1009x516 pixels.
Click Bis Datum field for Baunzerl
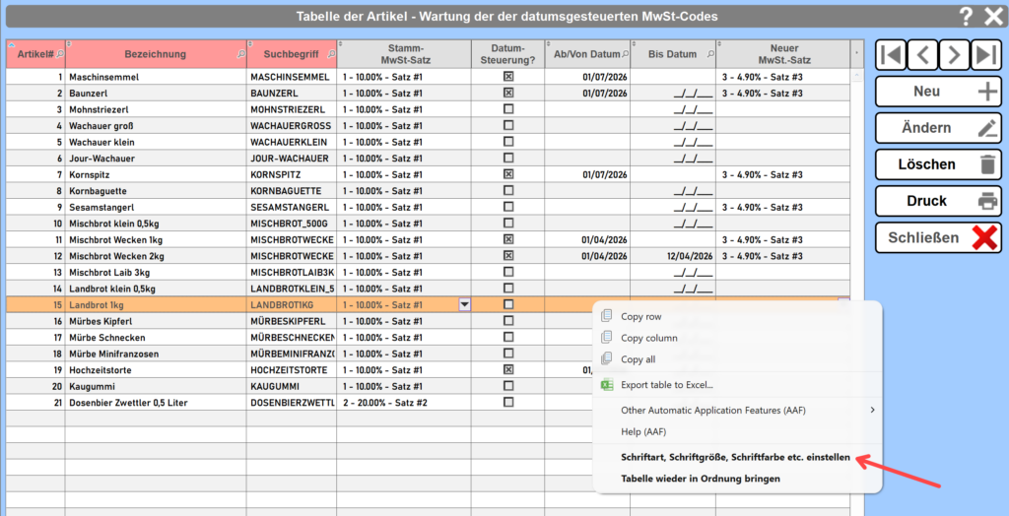click(x=673, y=94)
